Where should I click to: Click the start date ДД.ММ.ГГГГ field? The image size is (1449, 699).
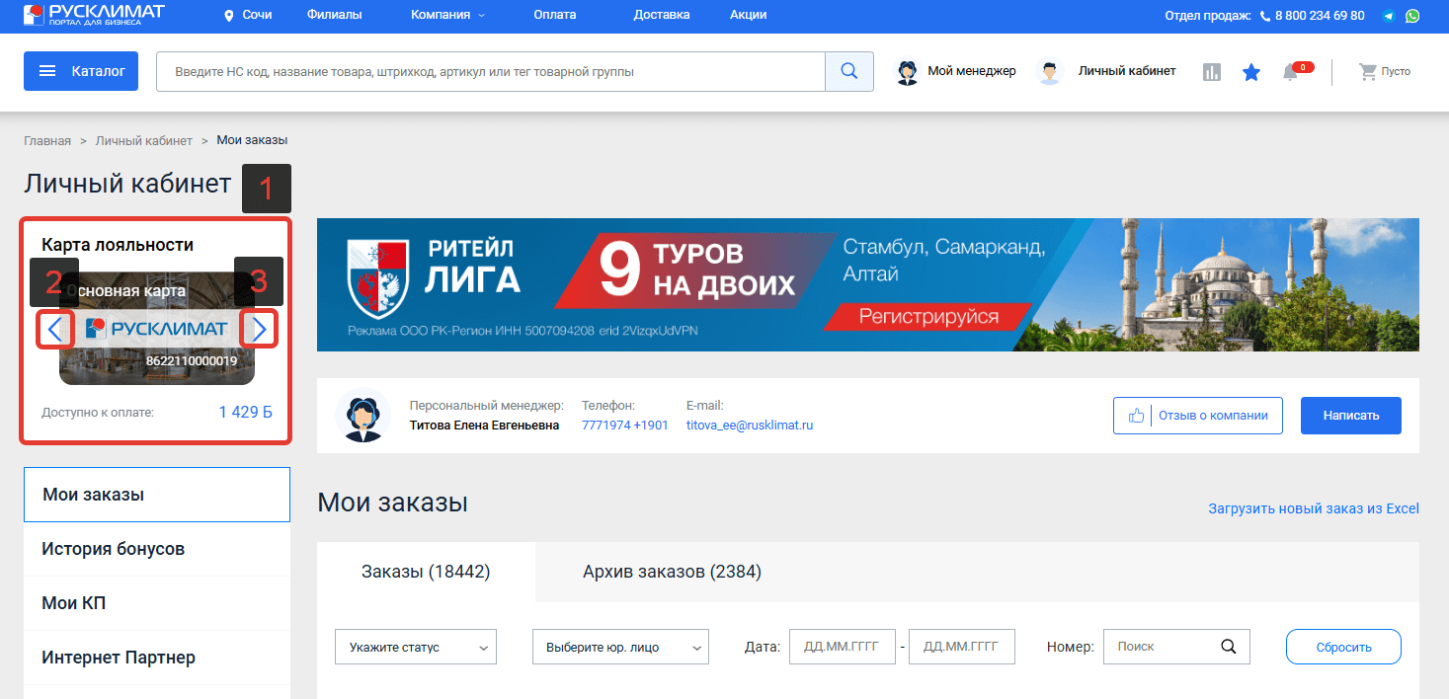[x=843, y=647]
